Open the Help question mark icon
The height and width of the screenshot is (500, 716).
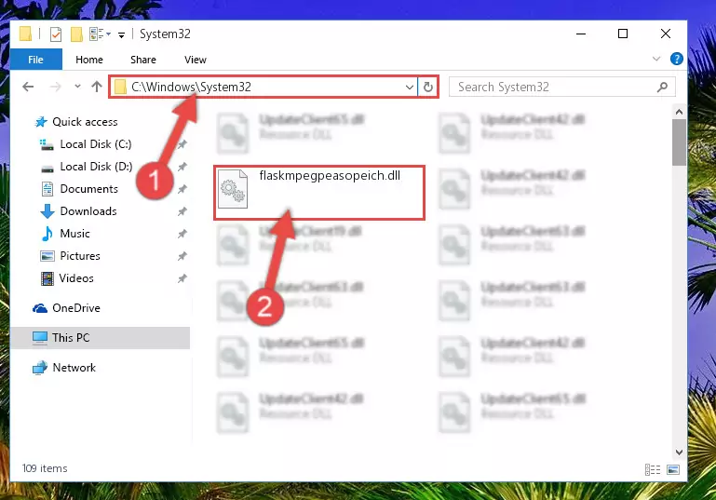pyautogui.click(x=676, y=59)
